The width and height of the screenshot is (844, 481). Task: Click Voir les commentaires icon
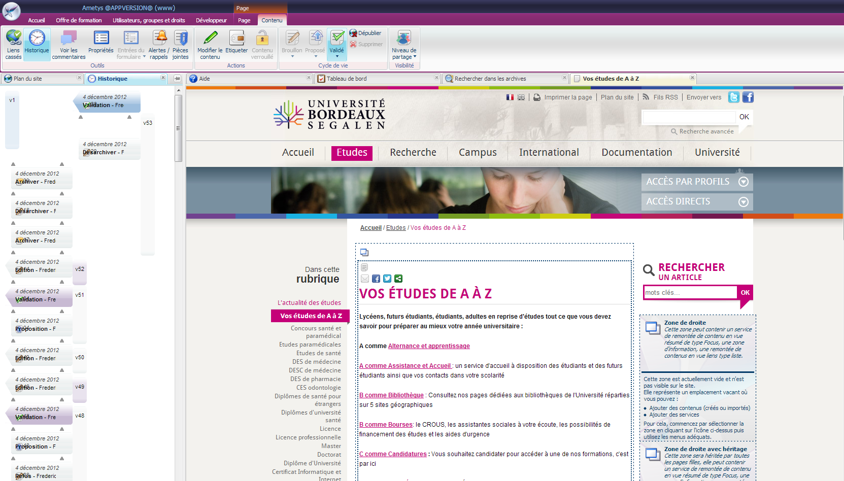(69, 39)
